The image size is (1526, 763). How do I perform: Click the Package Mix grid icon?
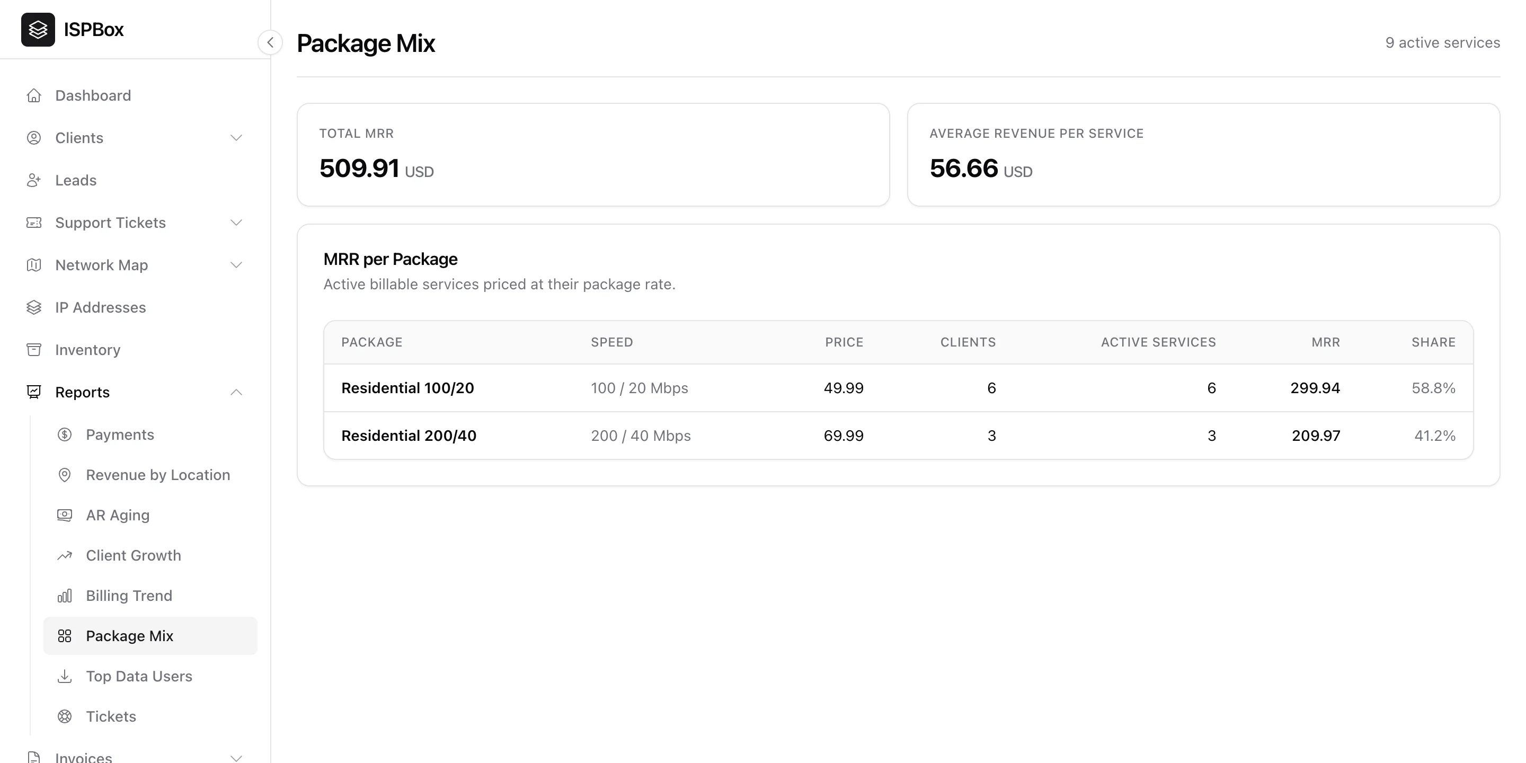[65, 636]
